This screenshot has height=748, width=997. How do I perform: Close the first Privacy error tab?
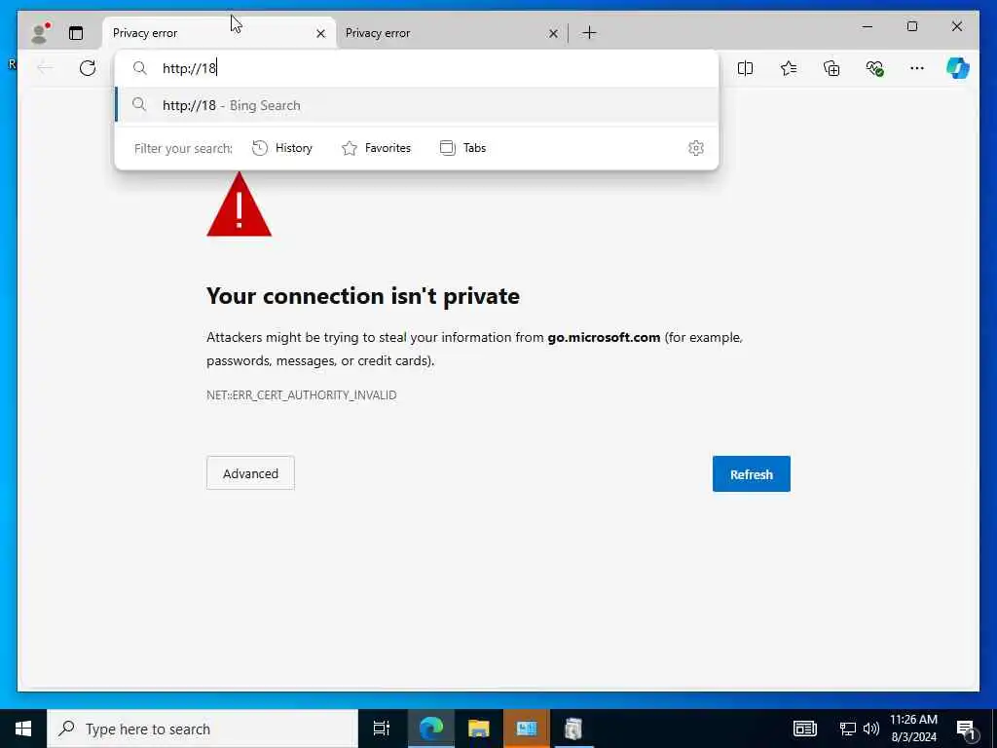320,33
